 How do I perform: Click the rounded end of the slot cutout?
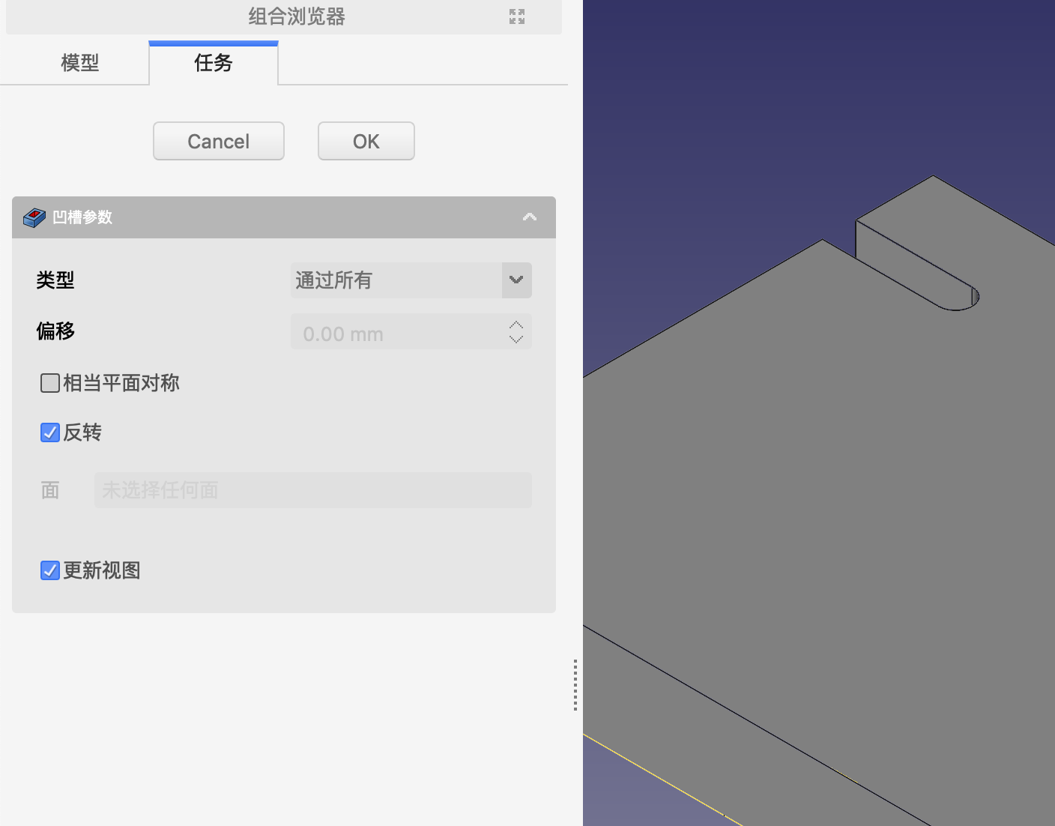pos(967,301)
